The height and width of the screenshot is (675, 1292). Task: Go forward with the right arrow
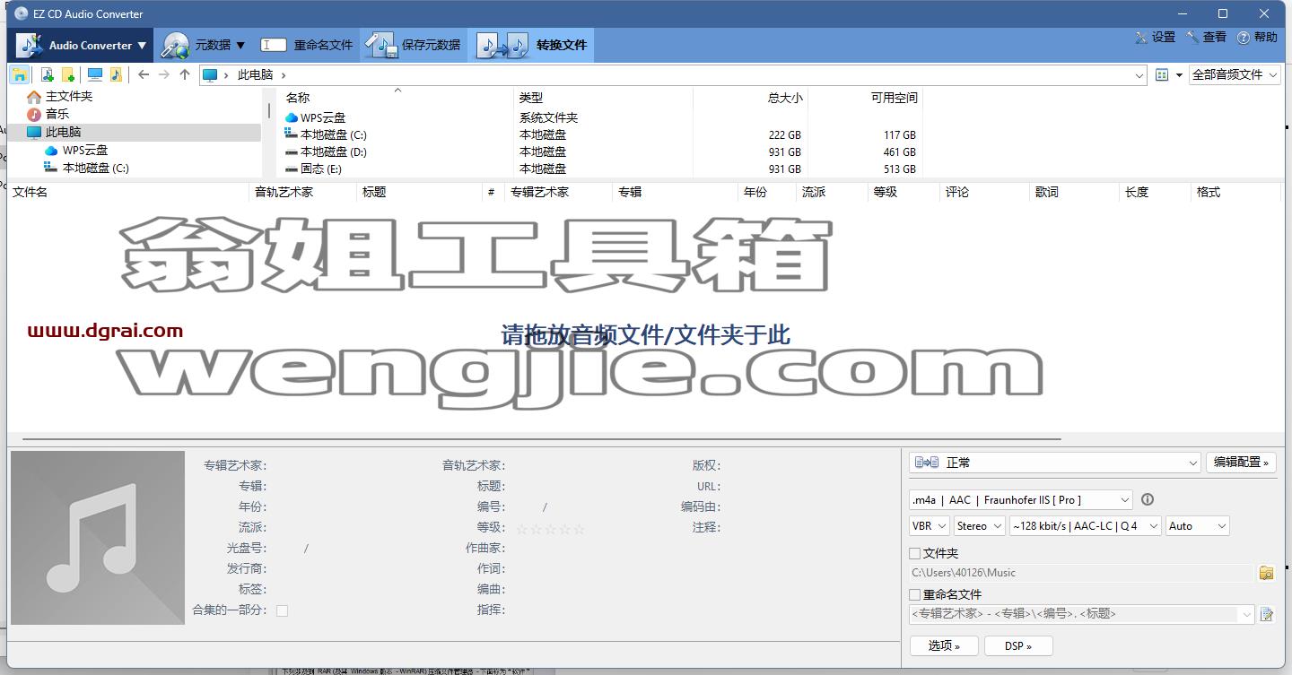coord(164,75)
